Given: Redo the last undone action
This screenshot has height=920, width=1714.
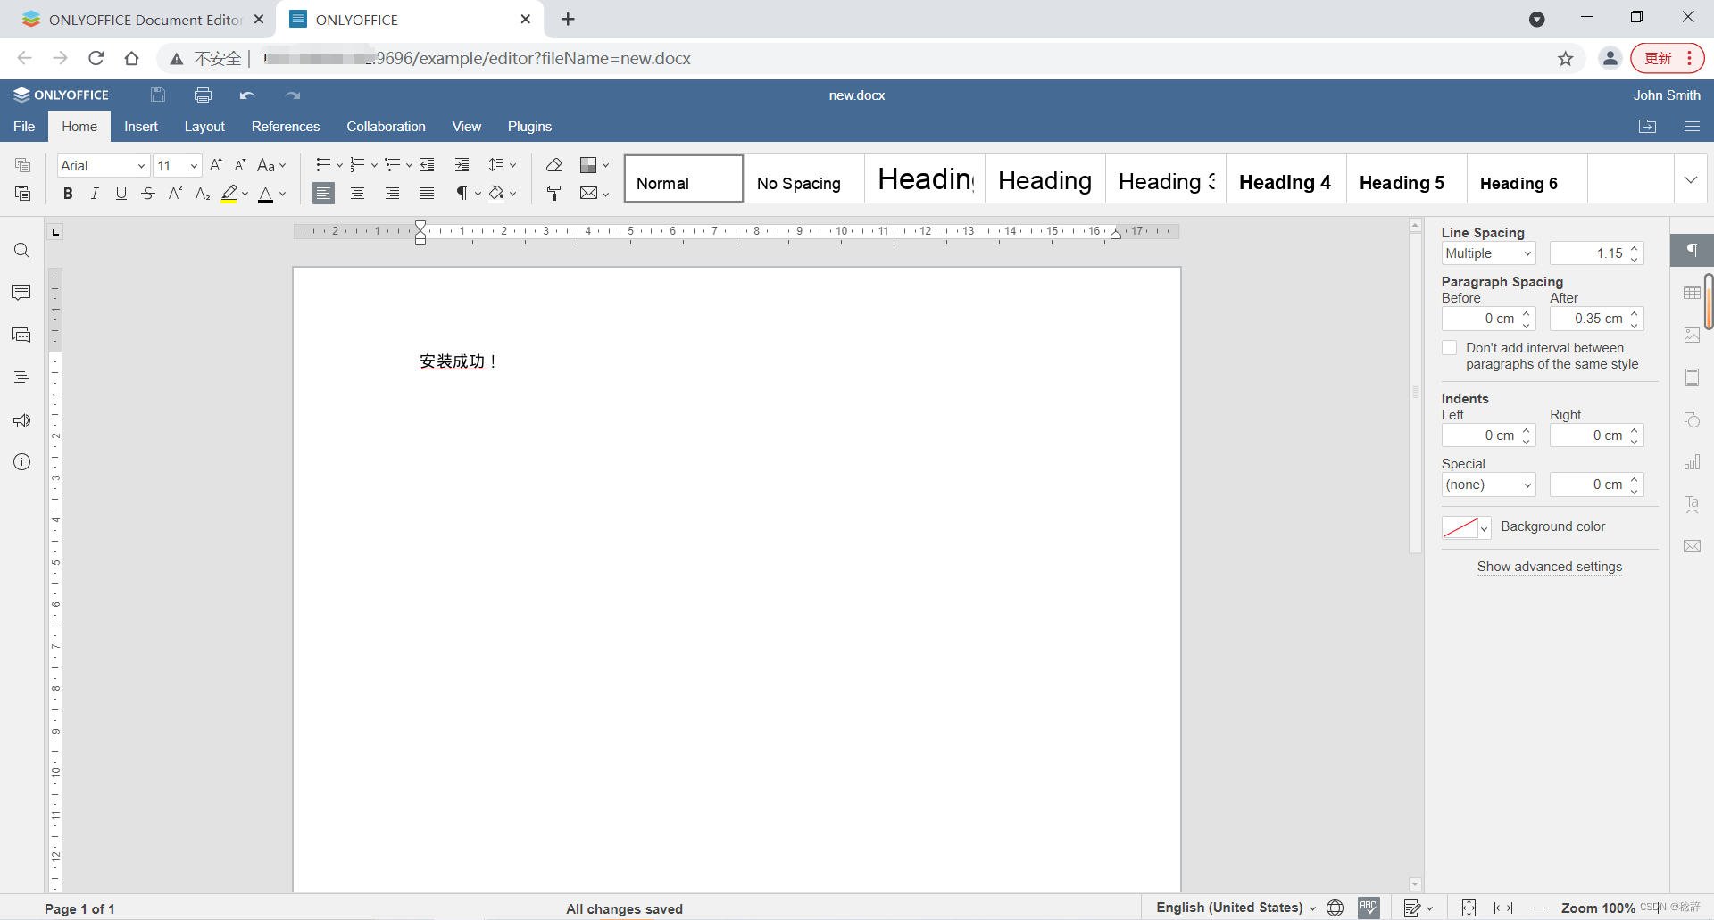Looking at the screenshot, I should pyautogui.click(x=293, y=95).
